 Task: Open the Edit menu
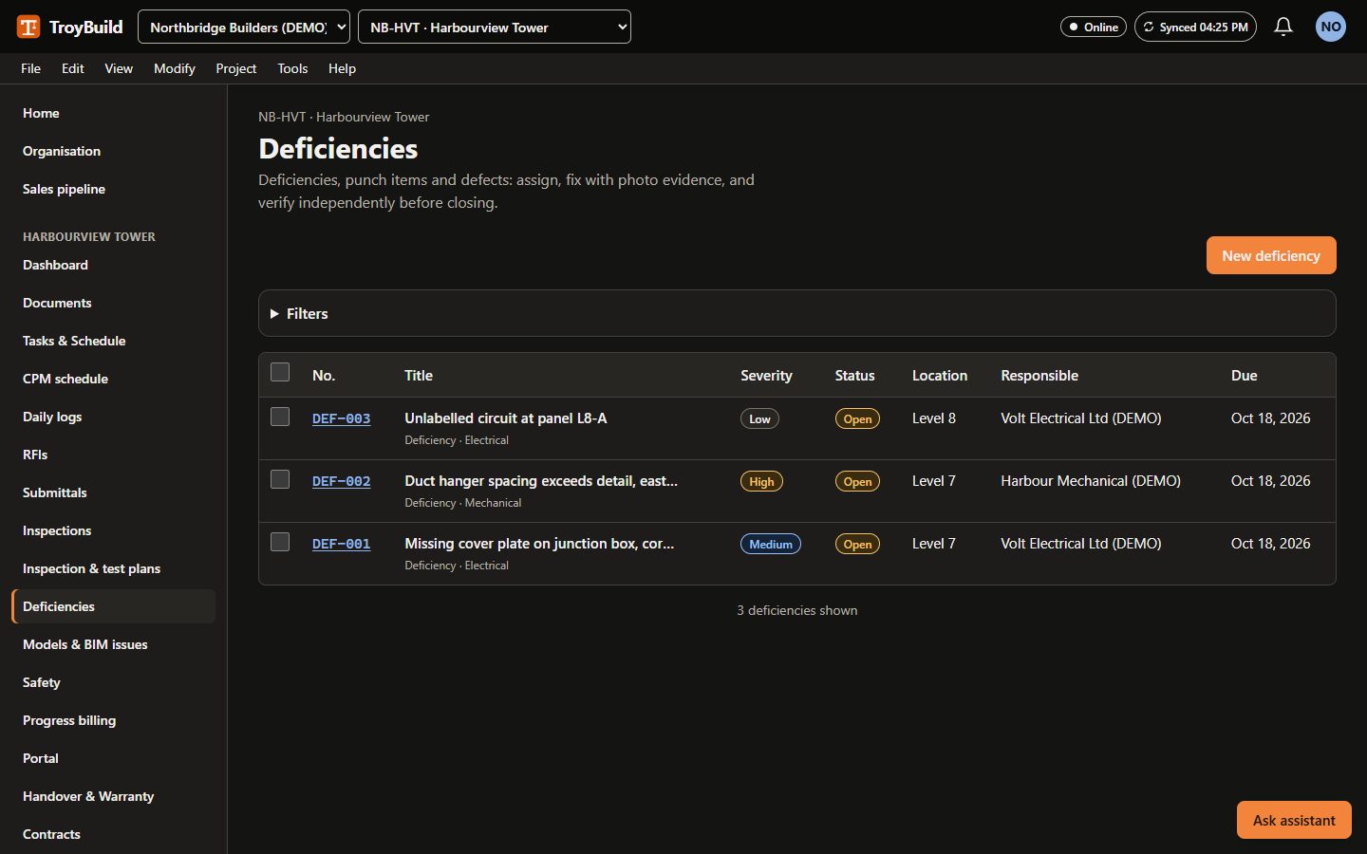point(72,68)
